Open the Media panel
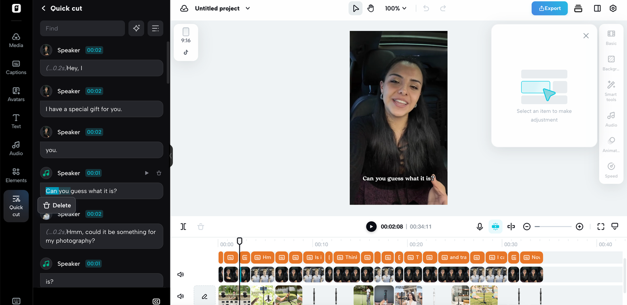The image size is (627, 305). [16, 40]
